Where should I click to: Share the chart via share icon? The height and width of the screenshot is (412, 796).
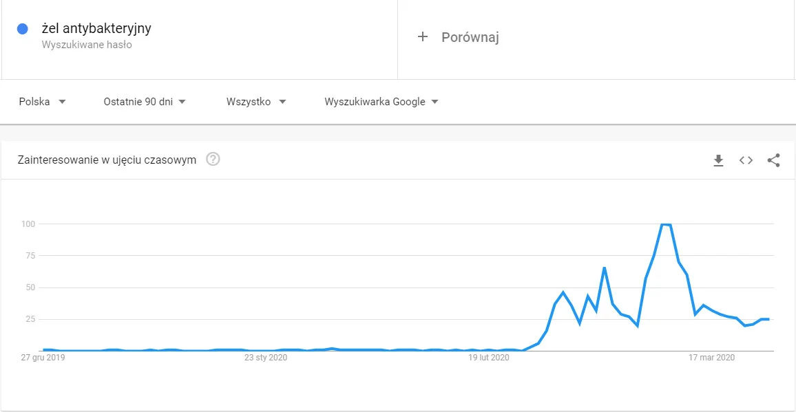pos(773,160)
